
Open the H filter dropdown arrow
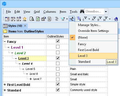[x=110, y=19]
